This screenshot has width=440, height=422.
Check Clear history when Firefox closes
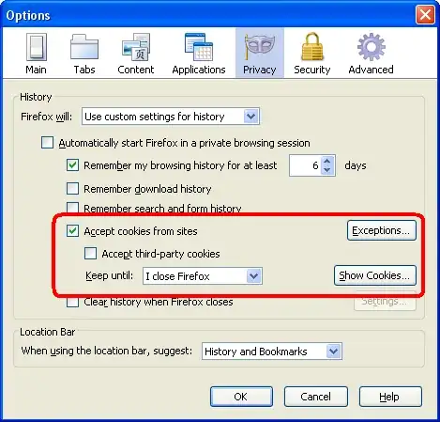tap(72, 302)
